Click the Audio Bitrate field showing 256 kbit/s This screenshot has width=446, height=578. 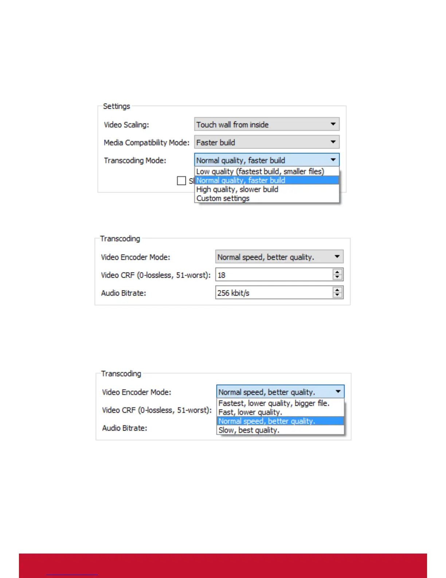coord(274,293)
